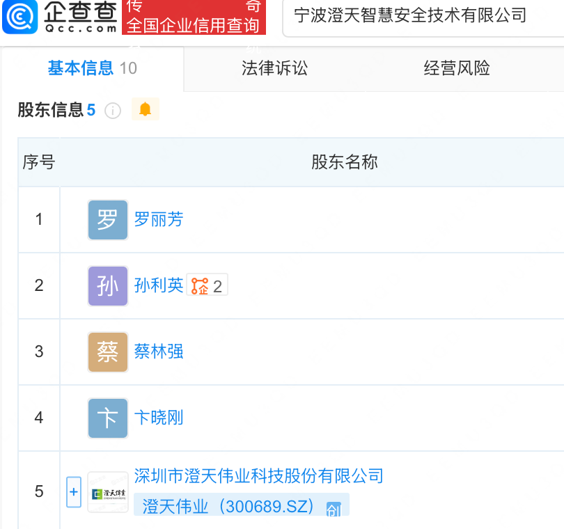Open the info tooltip icon beside 股东信息
564x529 pixels.
113,111
